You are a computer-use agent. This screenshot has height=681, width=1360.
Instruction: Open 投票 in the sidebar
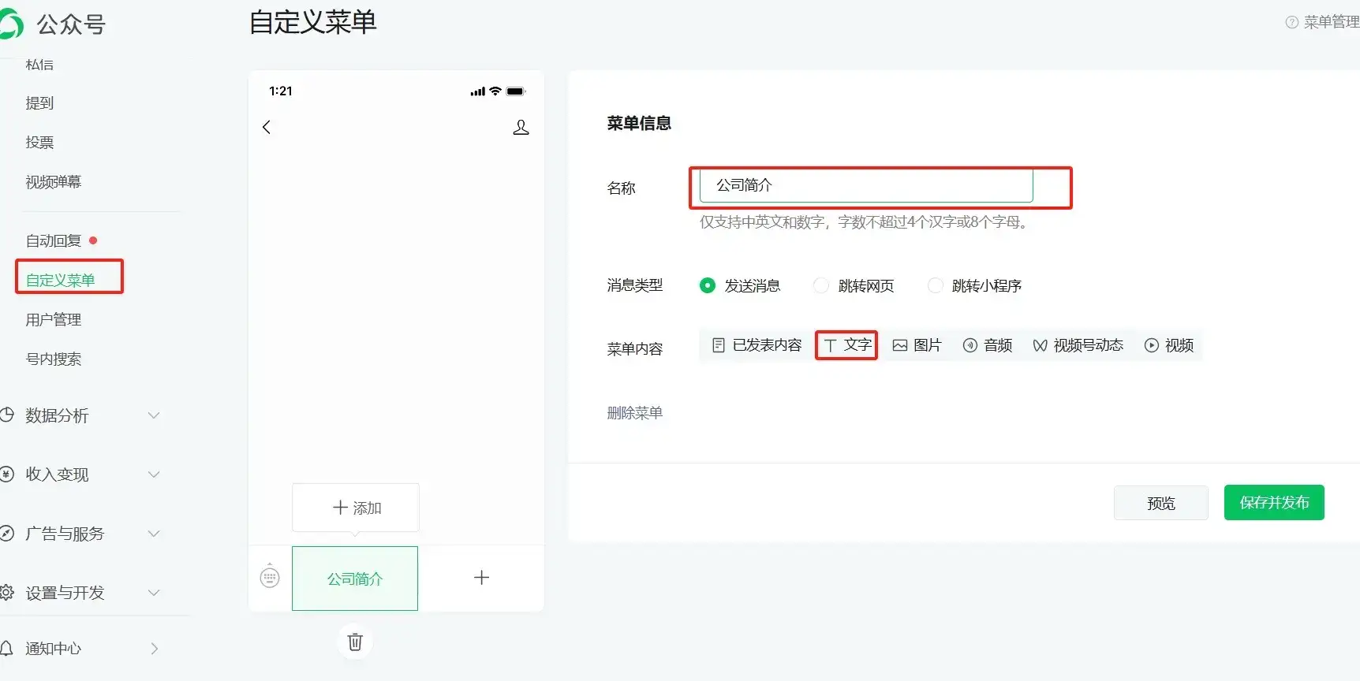(x=39, y=143)
